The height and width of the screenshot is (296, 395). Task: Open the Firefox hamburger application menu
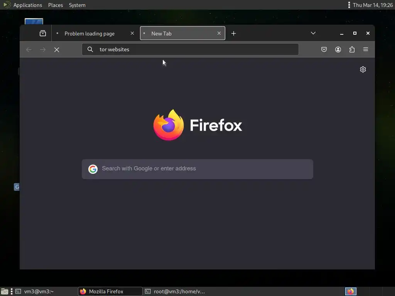(366, 49)
